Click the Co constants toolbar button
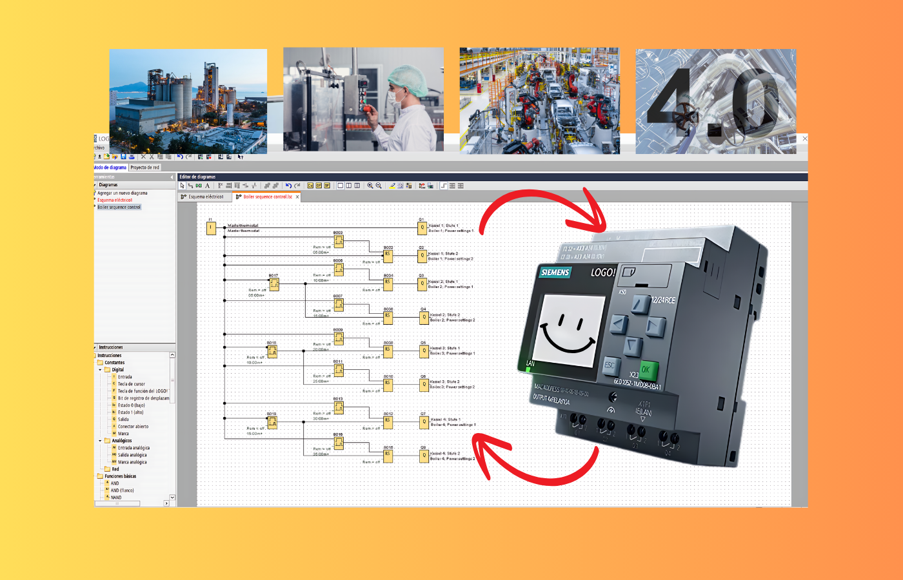This screenshot has width=903, height=580. click(310, 186)
